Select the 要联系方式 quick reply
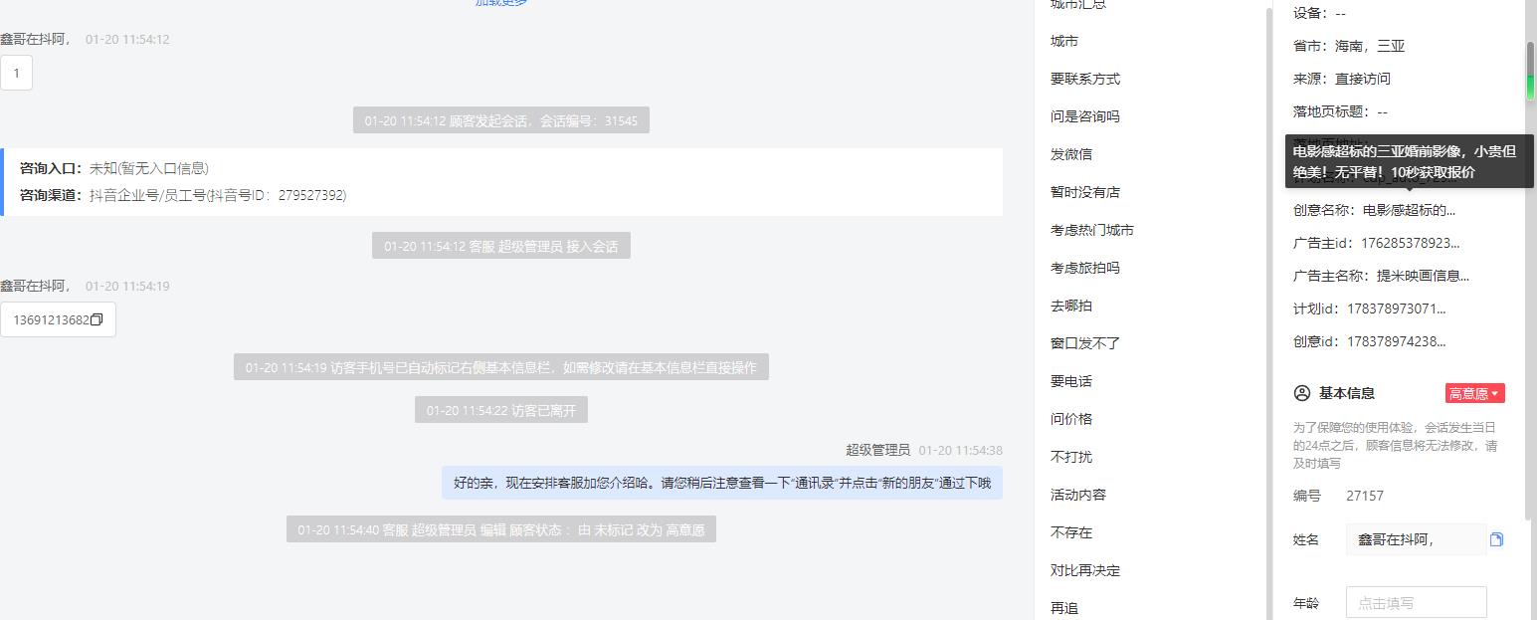This screenshot has height=620, width=1537. [1085, 79]
